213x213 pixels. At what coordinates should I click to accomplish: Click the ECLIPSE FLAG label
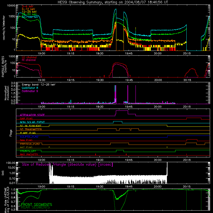click(29, 137)
